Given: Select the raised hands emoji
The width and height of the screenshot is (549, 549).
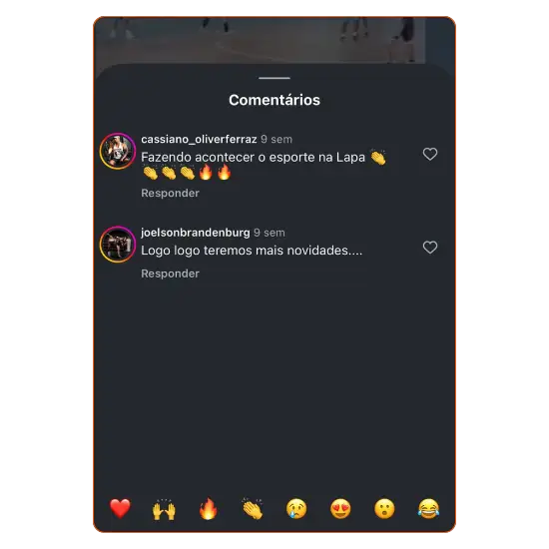Looking at the screenshot, I should (x=164, y=509).
